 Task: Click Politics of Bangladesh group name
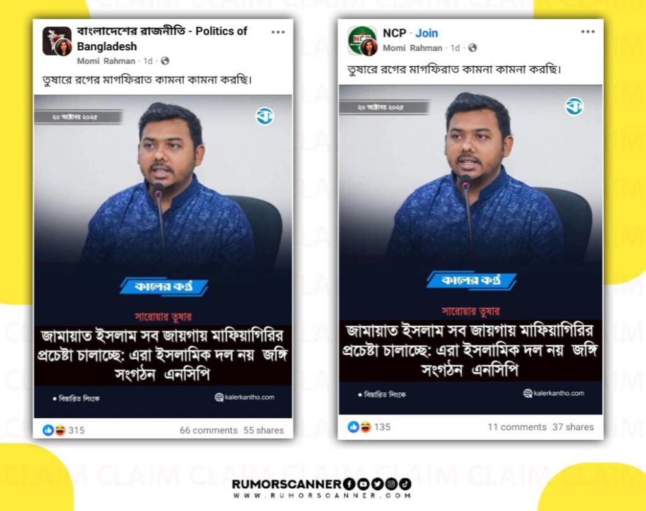[x=162, y=38]
